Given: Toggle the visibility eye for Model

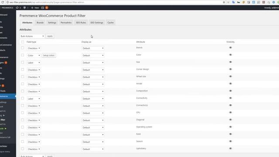Looking at the screenshot, I should tap(231, 84).
